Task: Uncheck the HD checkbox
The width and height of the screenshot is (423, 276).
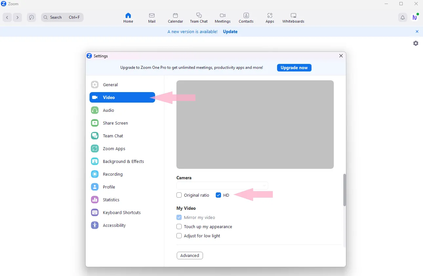Action: click(218, 195)
